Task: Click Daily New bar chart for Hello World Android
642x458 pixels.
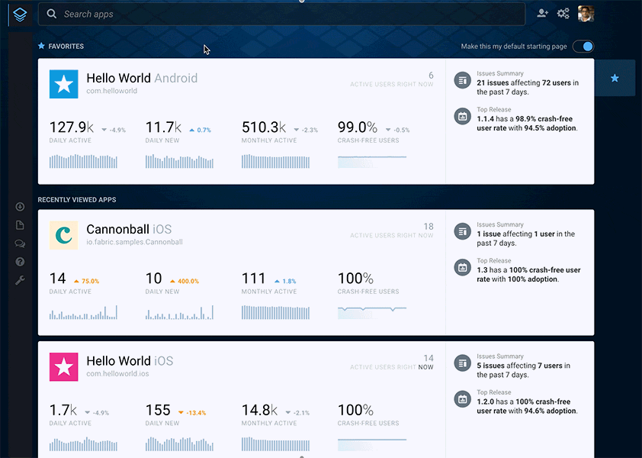Action: 179,161
